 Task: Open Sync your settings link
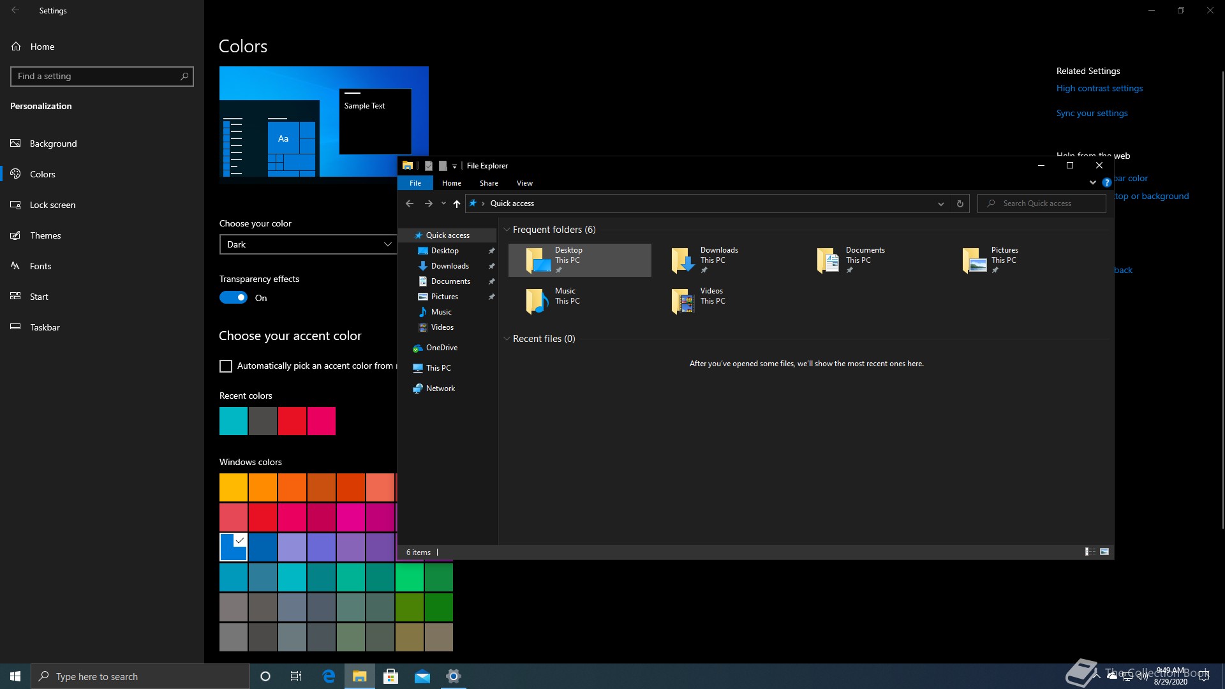coord(1092,114)
